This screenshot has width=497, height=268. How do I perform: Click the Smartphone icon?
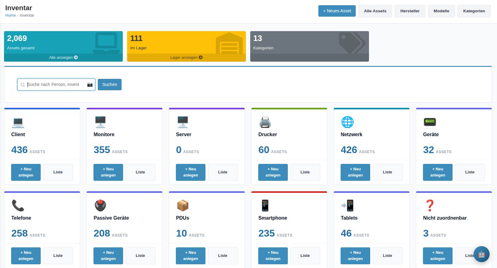tap(265, 206)
